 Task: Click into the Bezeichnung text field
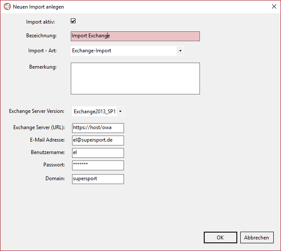click(135, 36)
